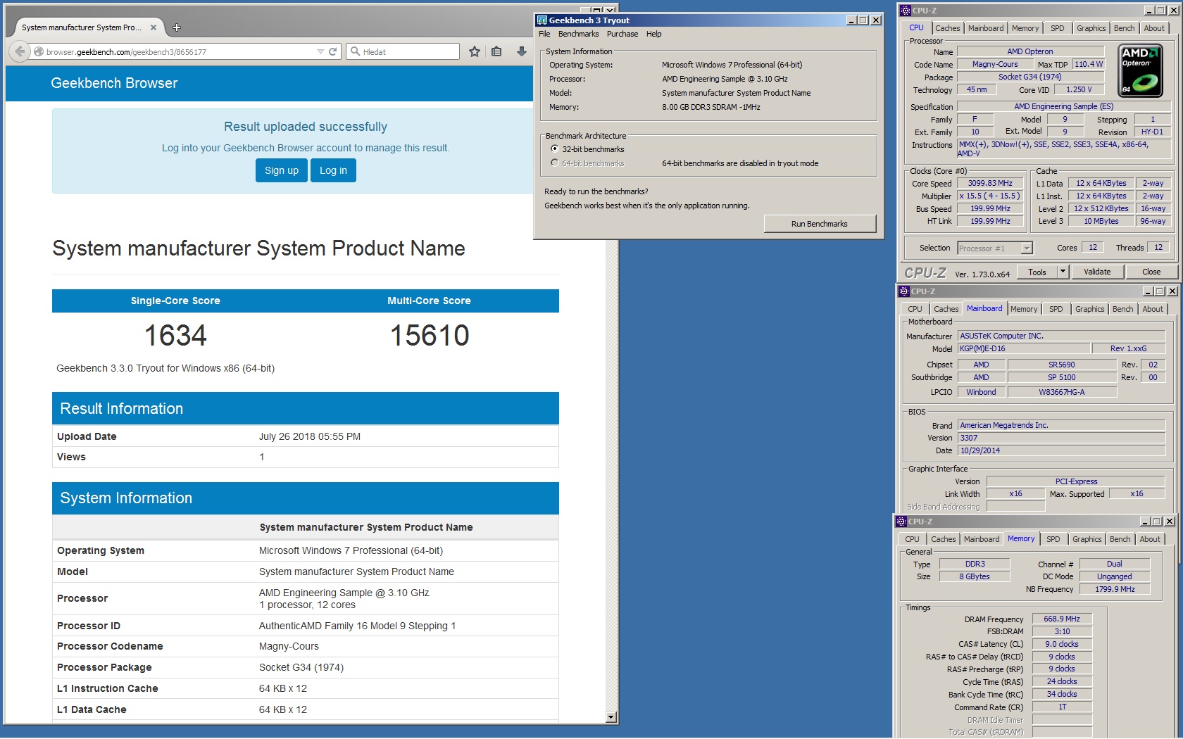Open the Processor #1 selection dropdown

(x=994, y=248)
